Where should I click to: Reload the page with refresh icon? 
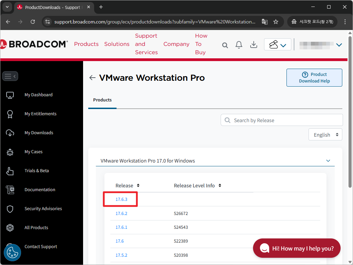[33, 22]
